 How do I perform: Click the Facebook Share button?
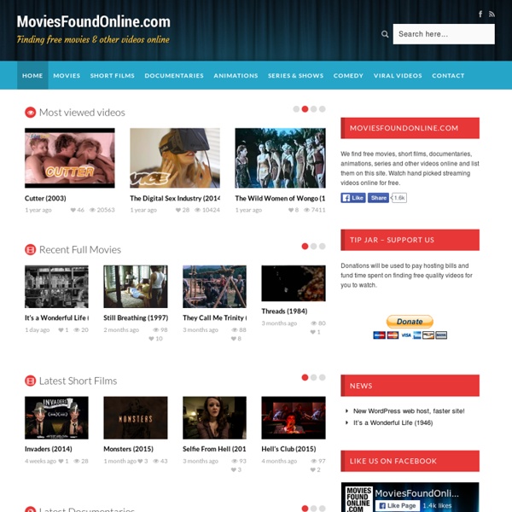378,198
